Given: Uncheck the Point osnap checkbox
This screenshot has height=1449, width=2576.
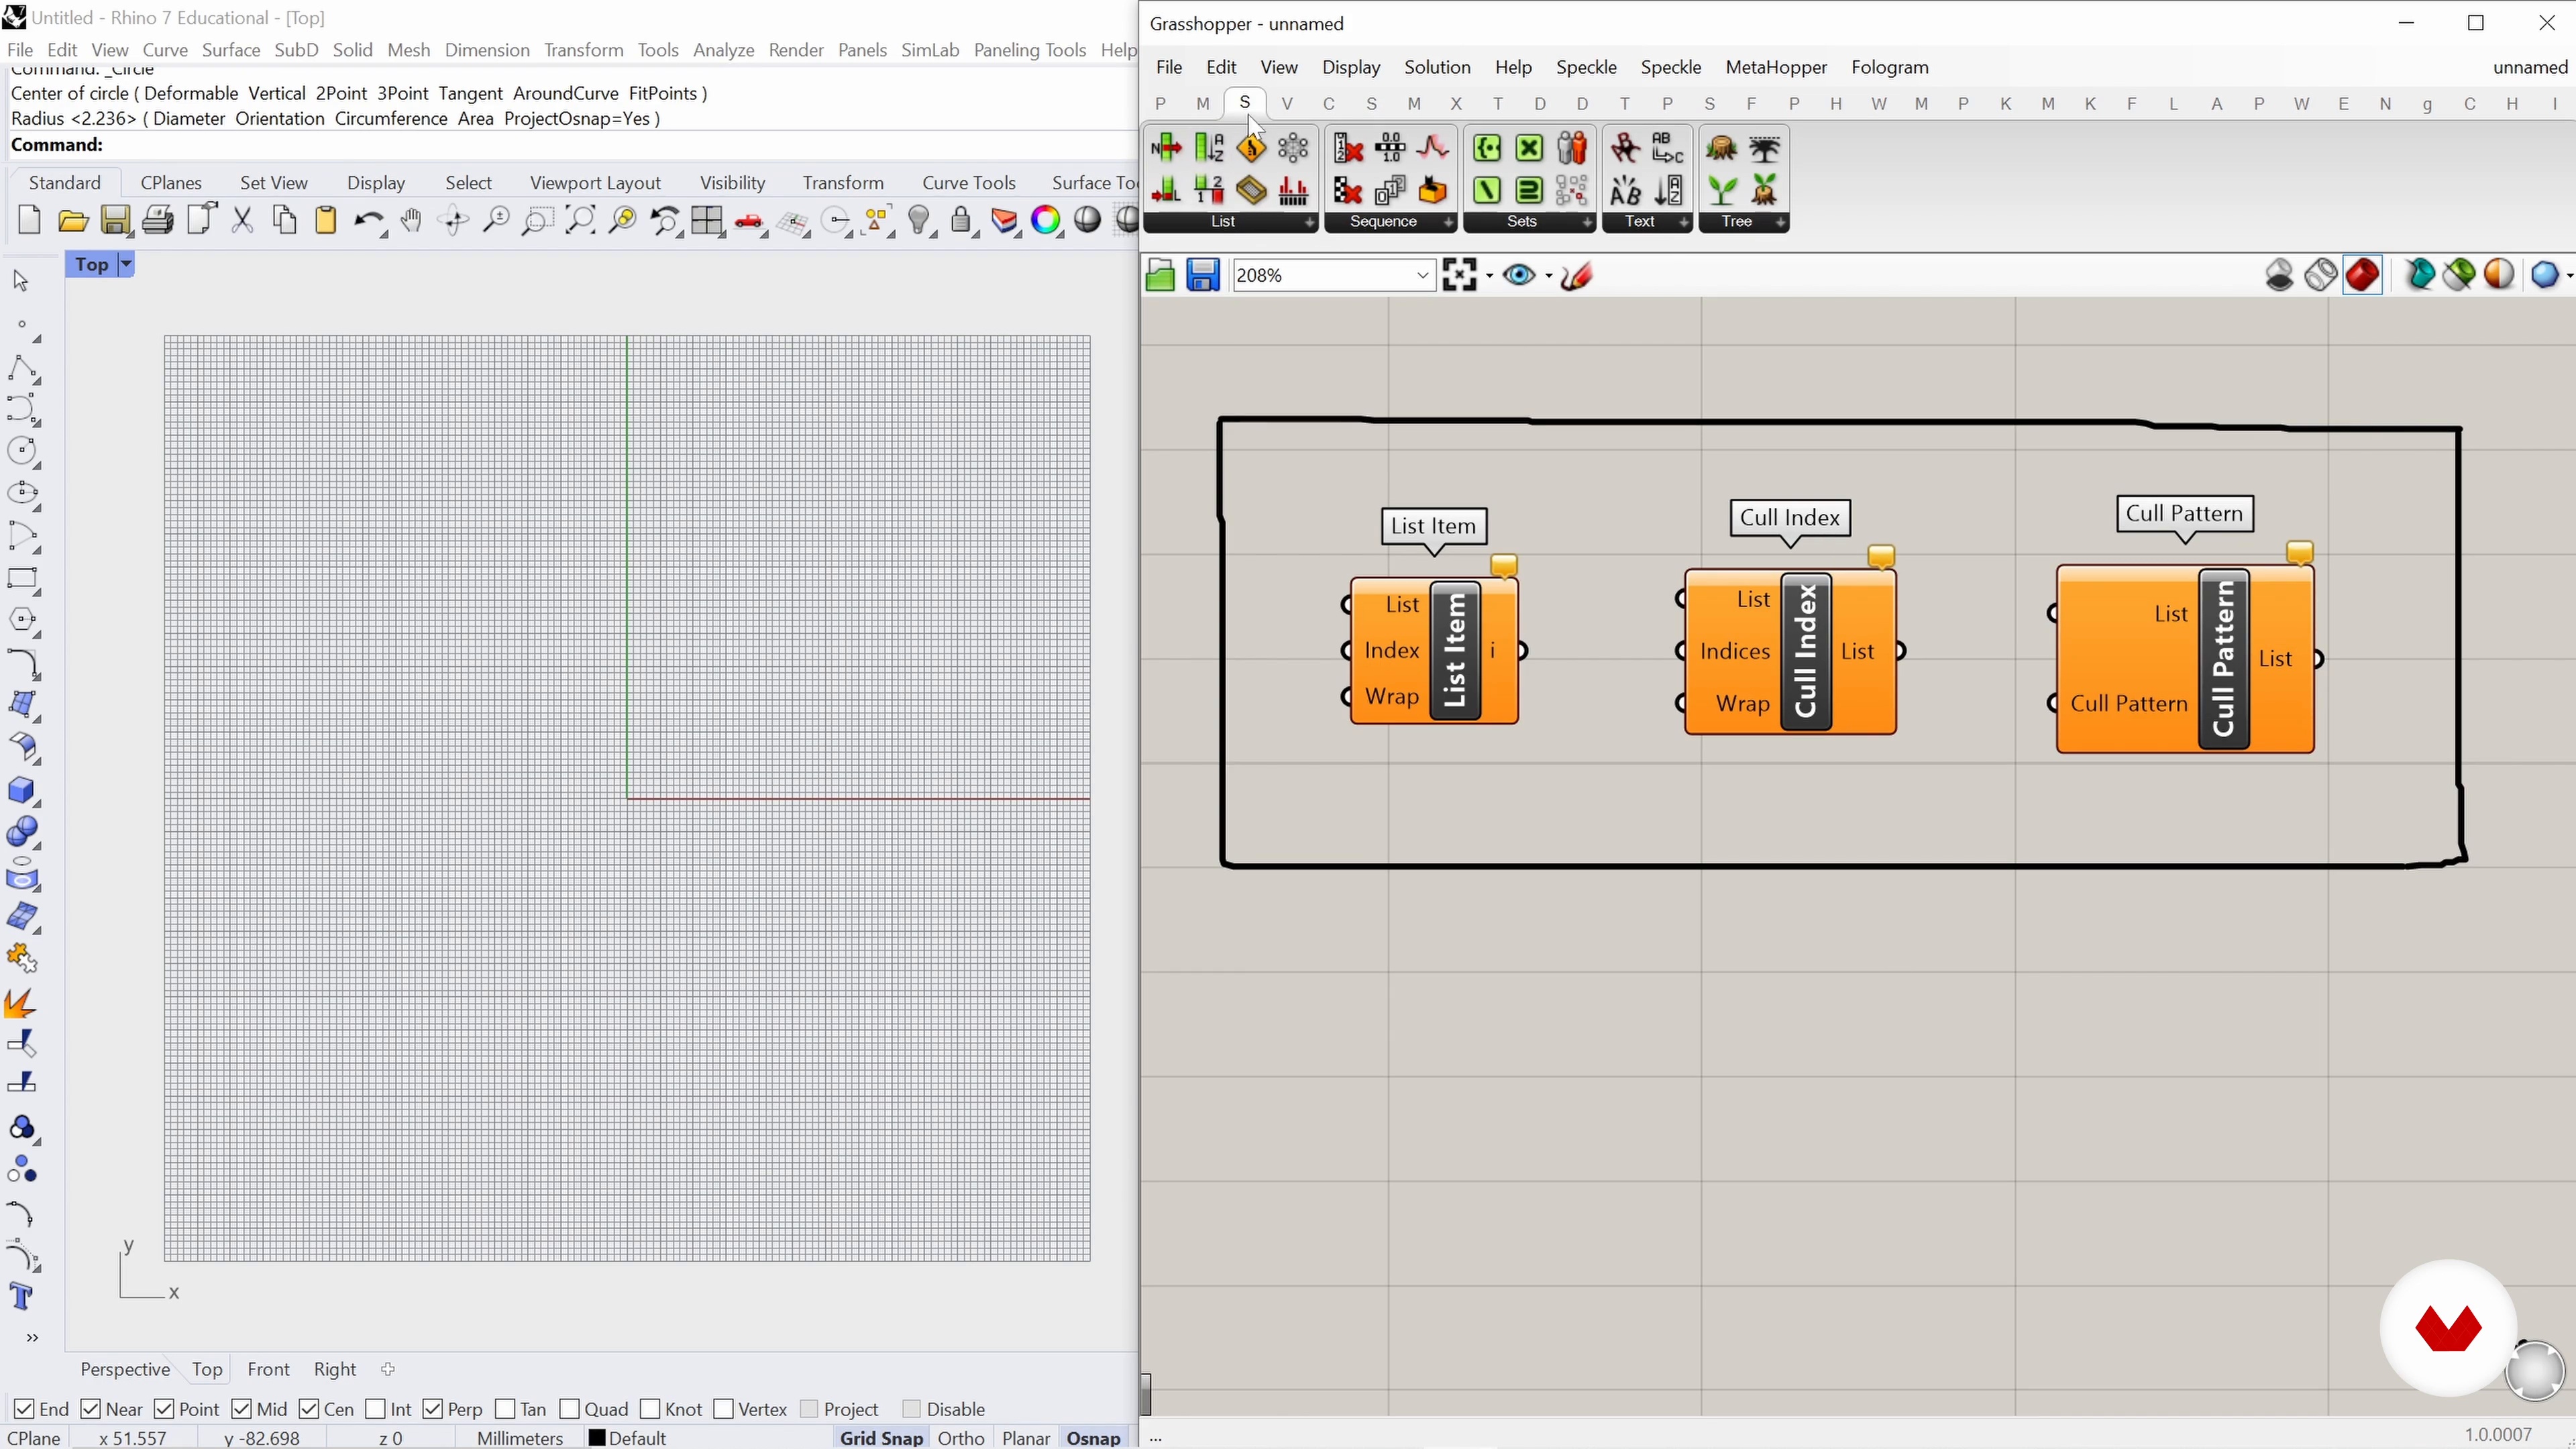Looking at the screenshot, I should tap(165, 1409).
